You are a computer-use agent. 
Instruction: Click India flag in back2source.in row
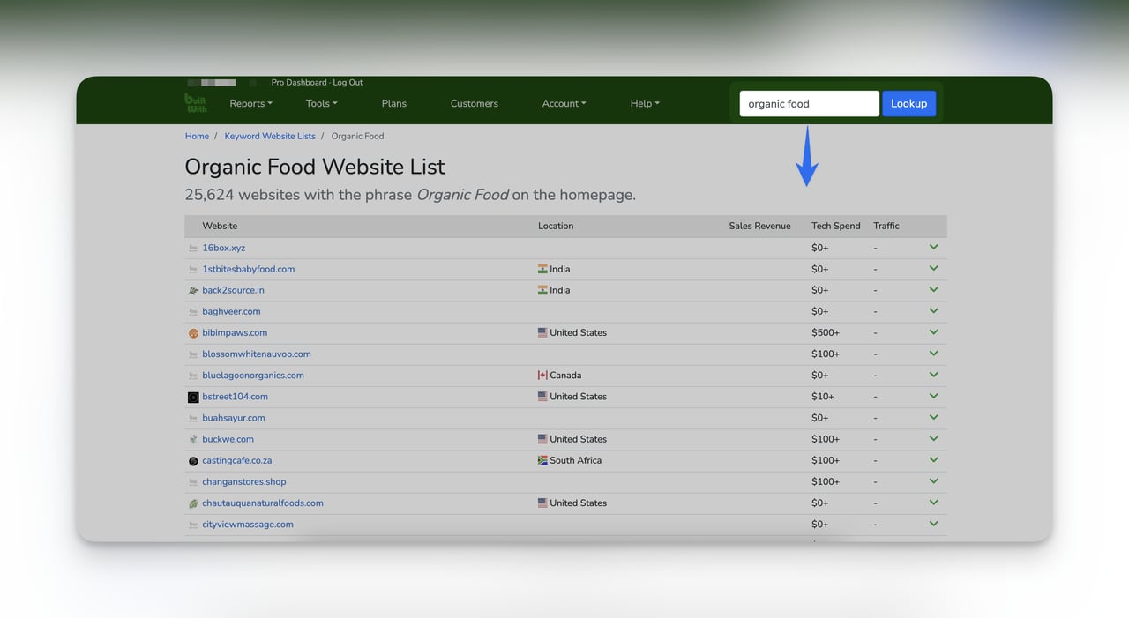pos(542,290)
